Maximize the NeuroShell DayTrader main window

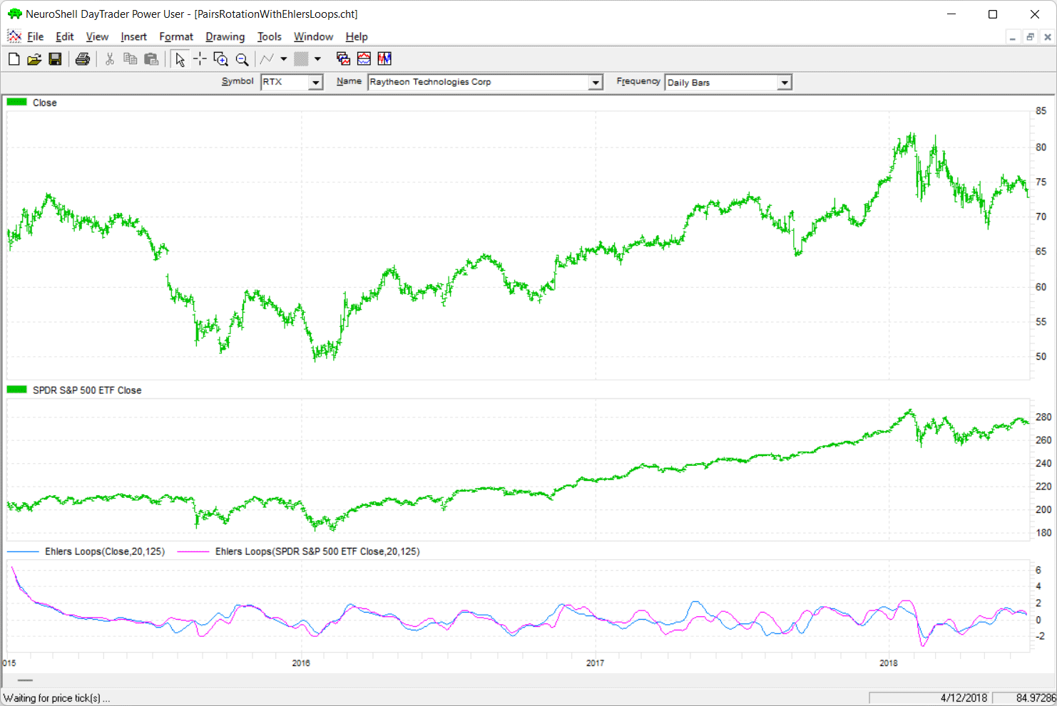pyautogui.click(x=993, y=14)
